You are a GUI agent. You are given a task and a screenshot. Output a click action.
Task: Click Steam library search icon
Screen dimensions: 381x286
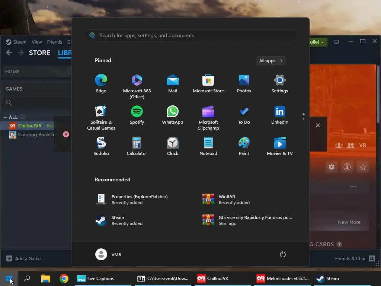coord(9,103)
